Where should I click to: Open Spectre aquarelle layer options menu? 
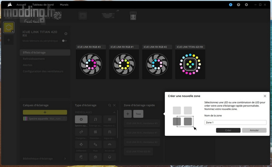[x=64, y=119]
